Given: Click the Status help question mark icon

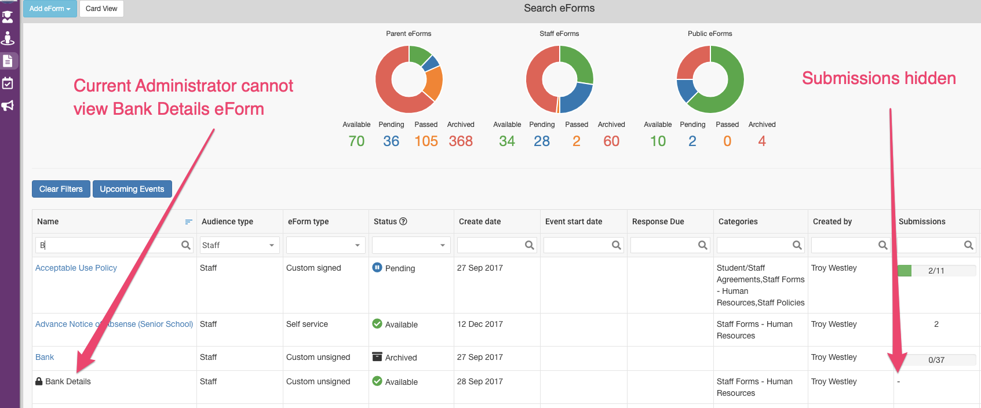Looking at the screenshot, I should click(403, 221).
